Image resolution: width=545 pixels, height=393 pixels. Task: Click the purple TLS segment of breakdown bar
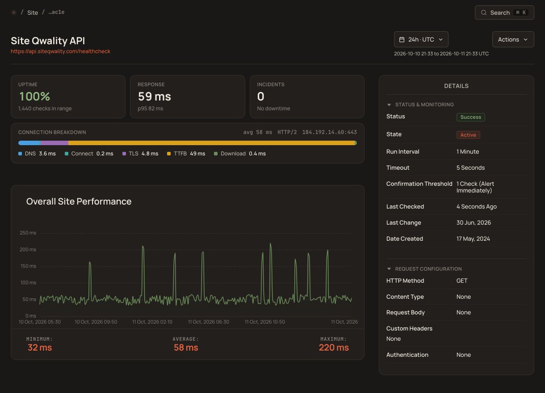[54, 143]
